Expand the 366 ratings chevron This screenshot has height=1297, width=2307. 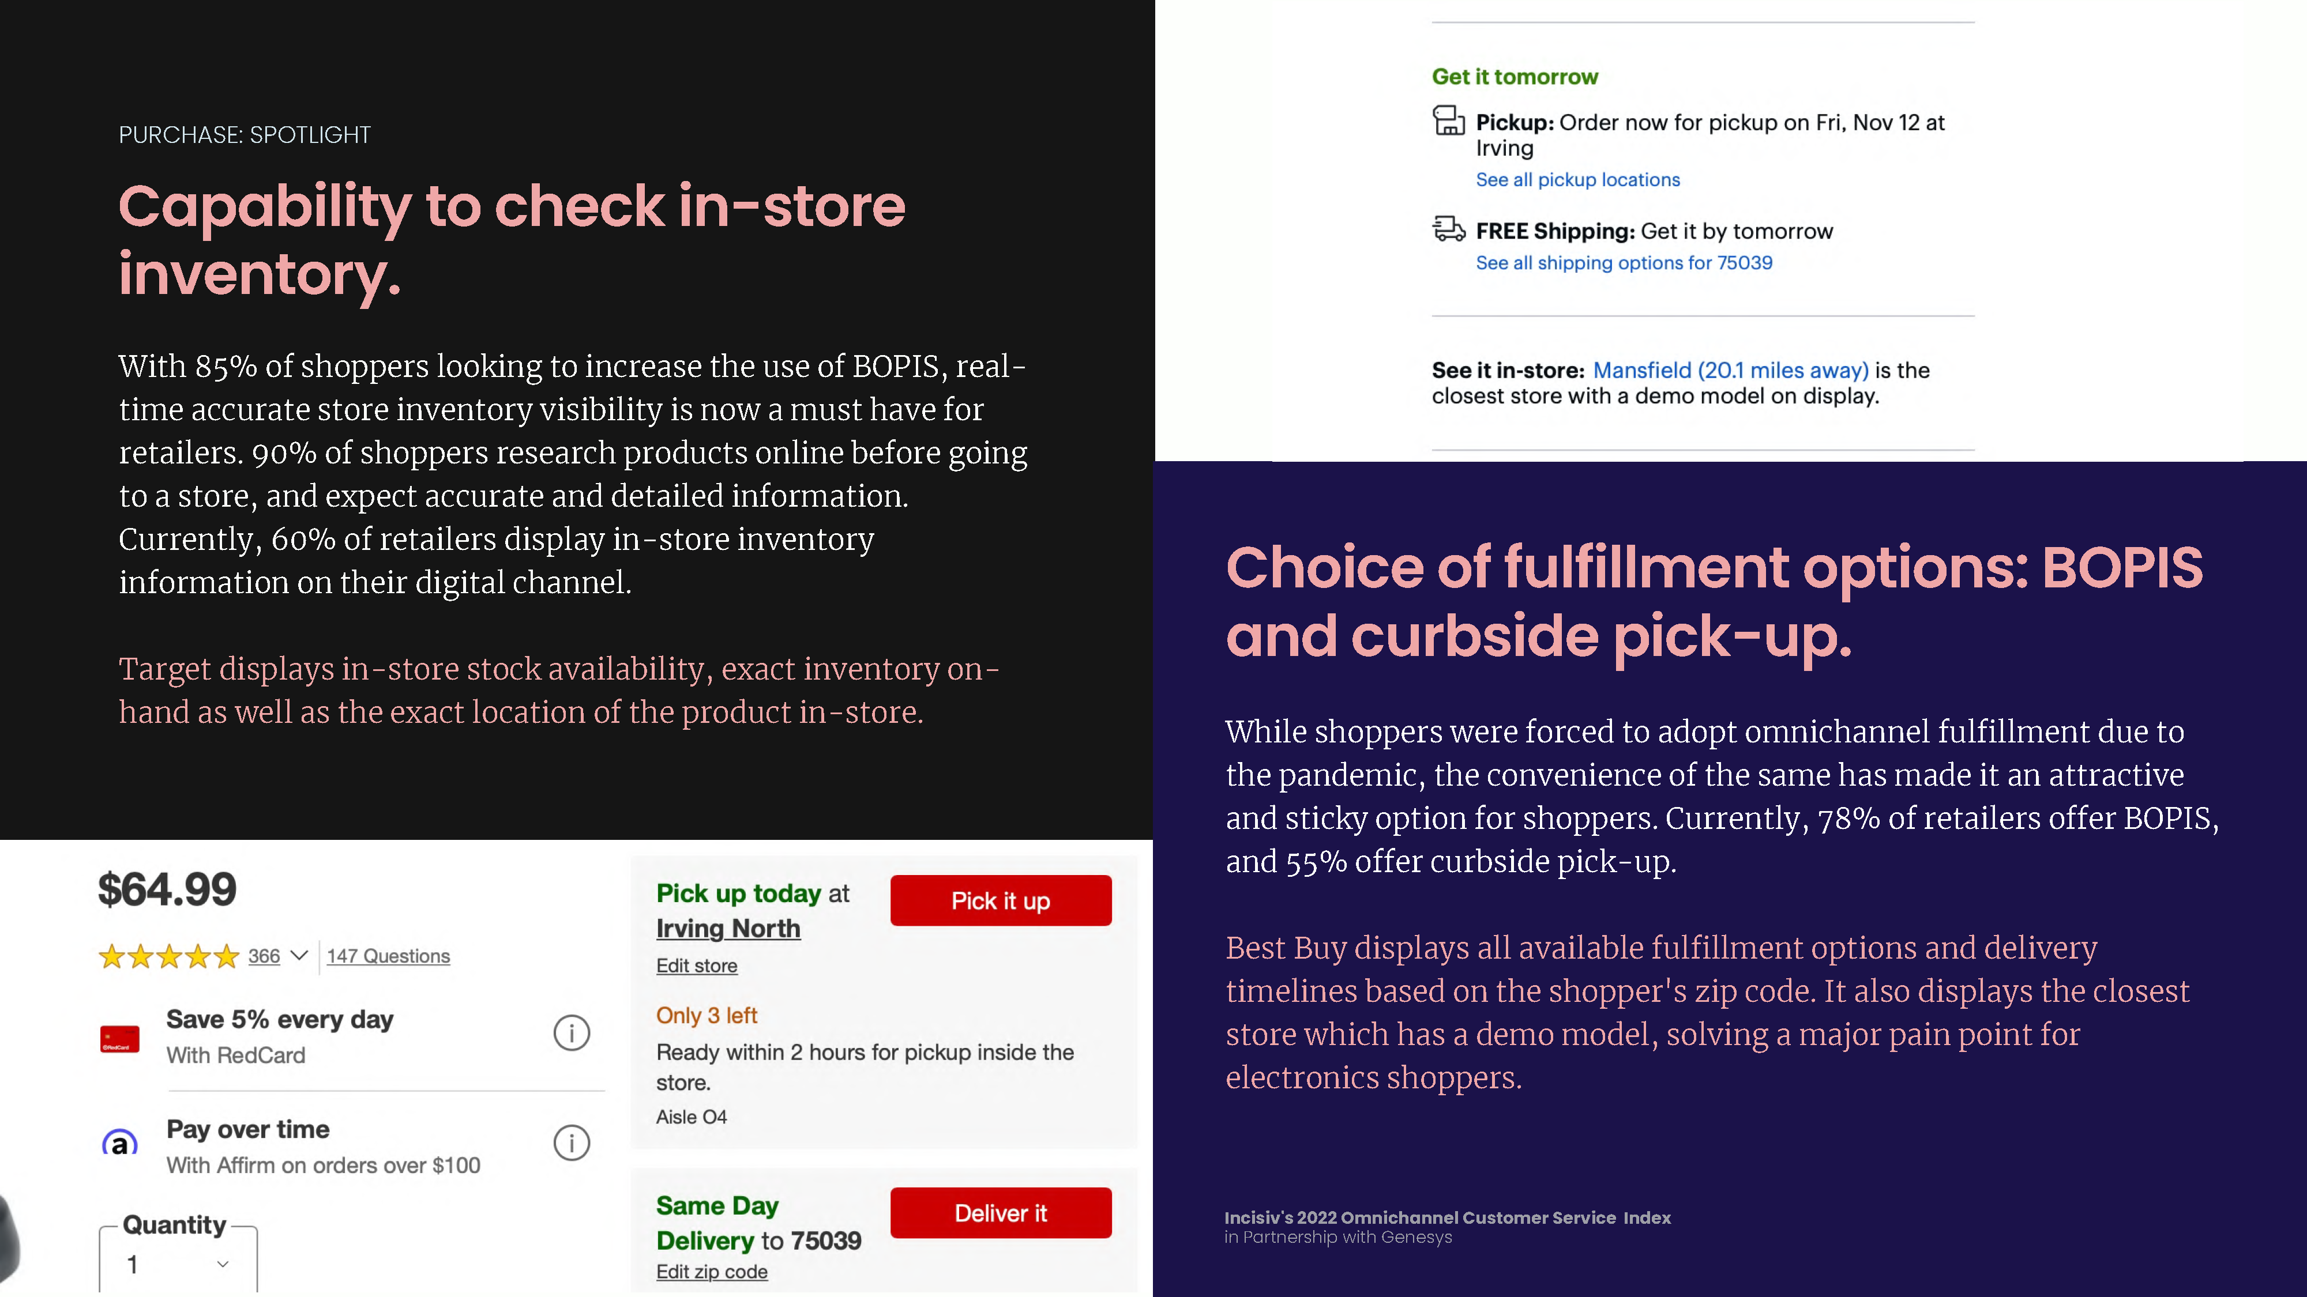coord(300,955)
